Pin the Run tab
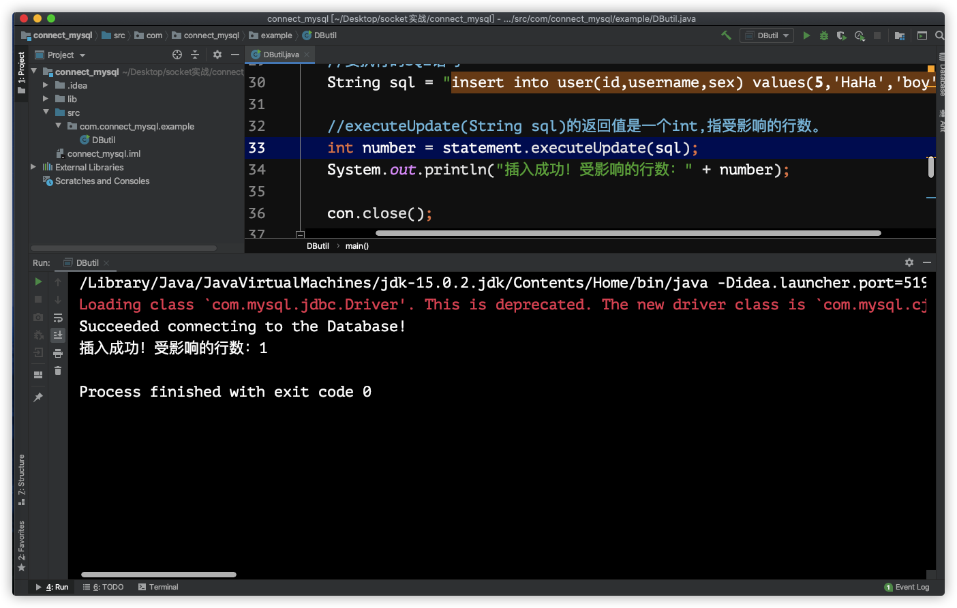Screen dimensions: 957x608 point(38,397)
